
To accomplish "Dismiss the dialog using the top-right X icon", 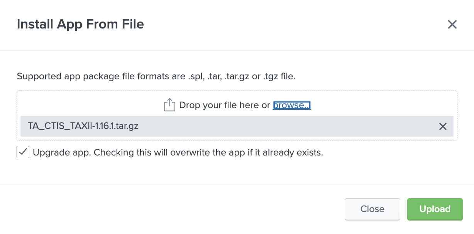I will pos(452,24).
